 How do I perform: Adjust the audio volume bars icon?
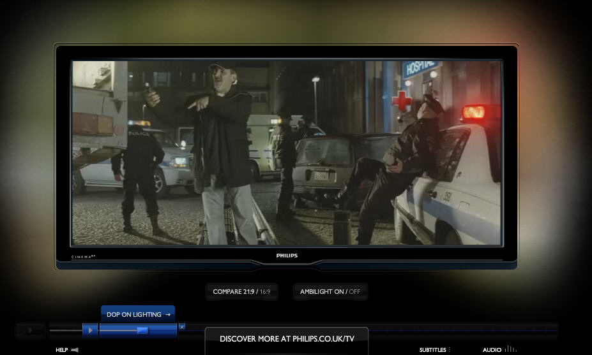click(x=510, y=349)
